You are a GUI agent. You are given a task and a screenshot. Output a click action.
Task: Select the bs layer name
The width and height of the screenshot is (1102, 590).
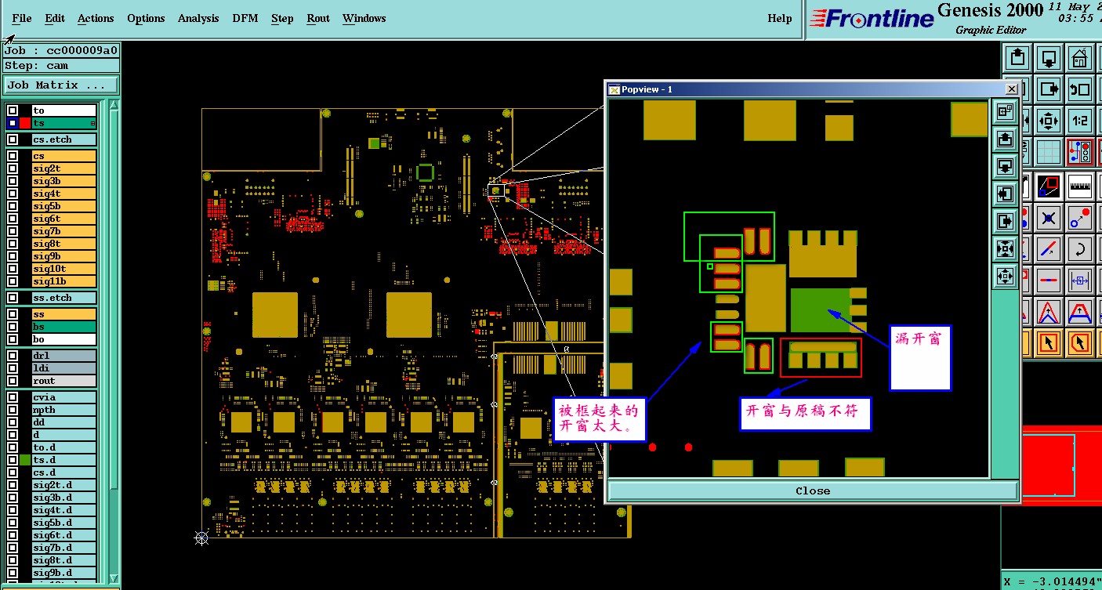pos(64,327)
